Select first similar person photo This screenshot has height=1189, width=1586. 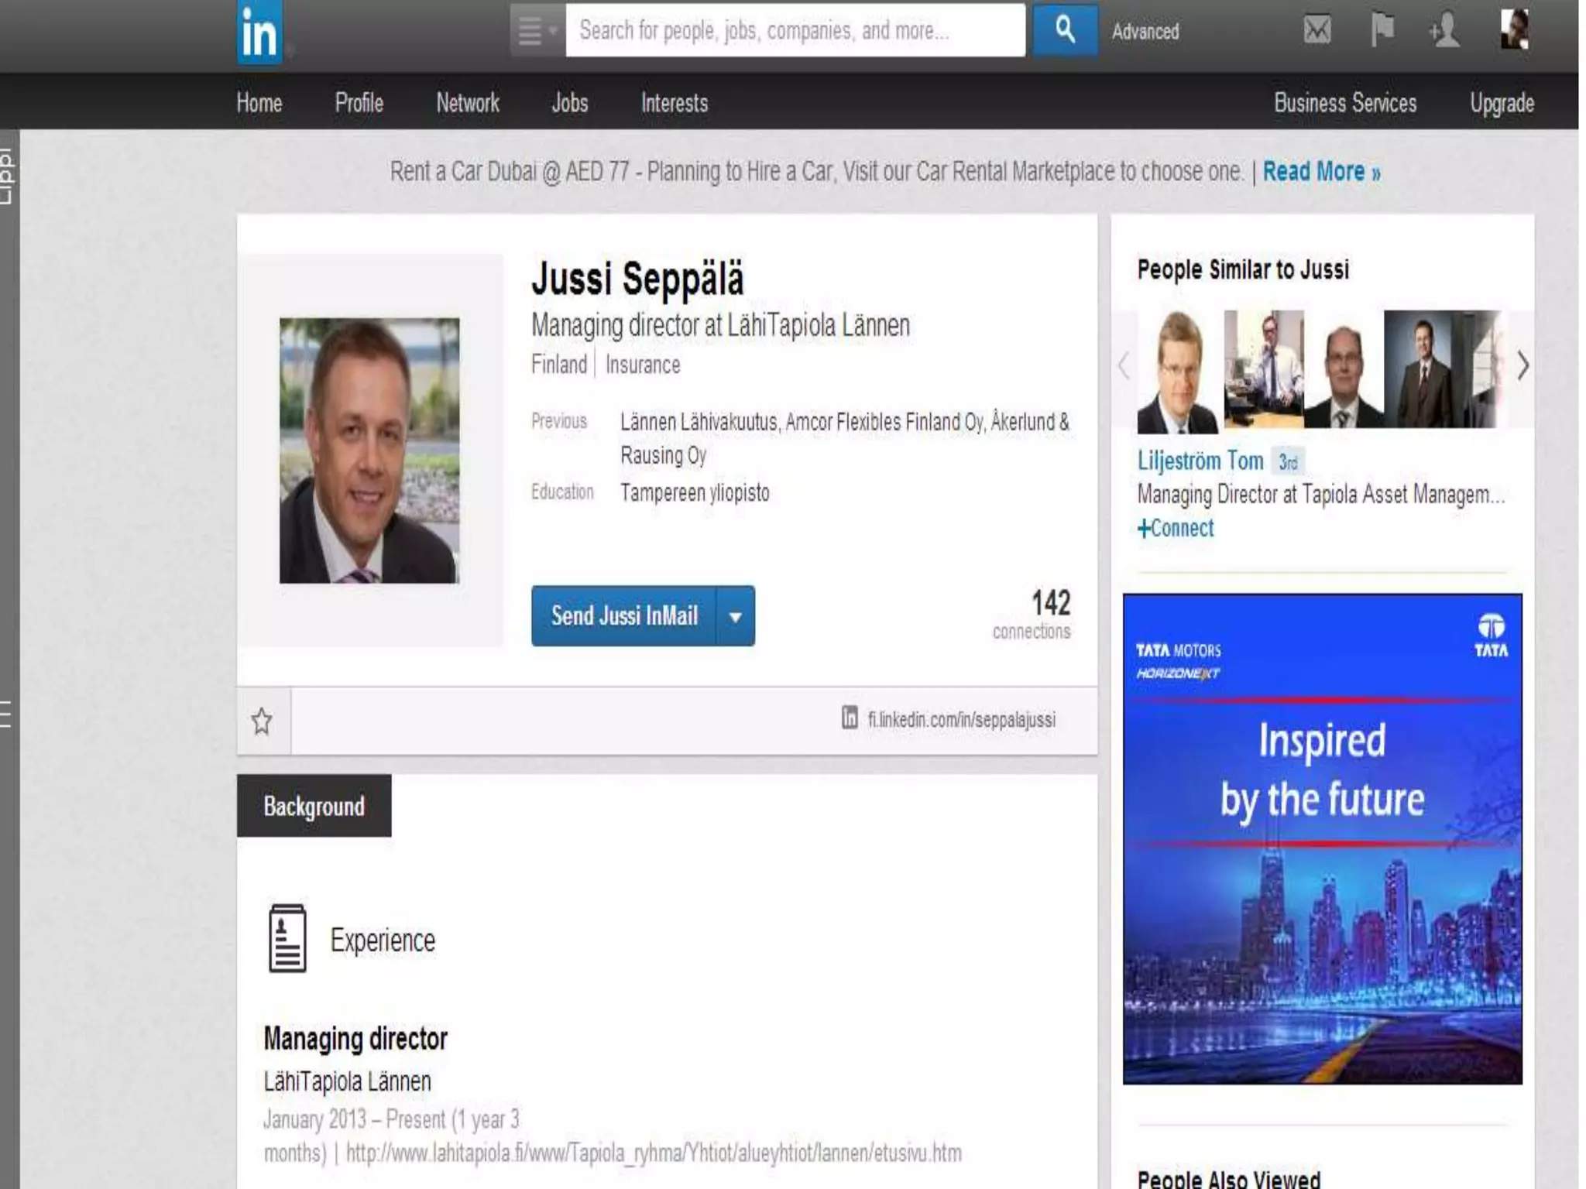[1178, 370]
